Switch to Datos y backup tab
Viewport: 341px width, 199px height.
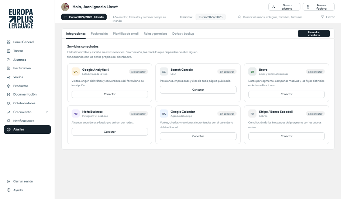[x=183, y=34]
